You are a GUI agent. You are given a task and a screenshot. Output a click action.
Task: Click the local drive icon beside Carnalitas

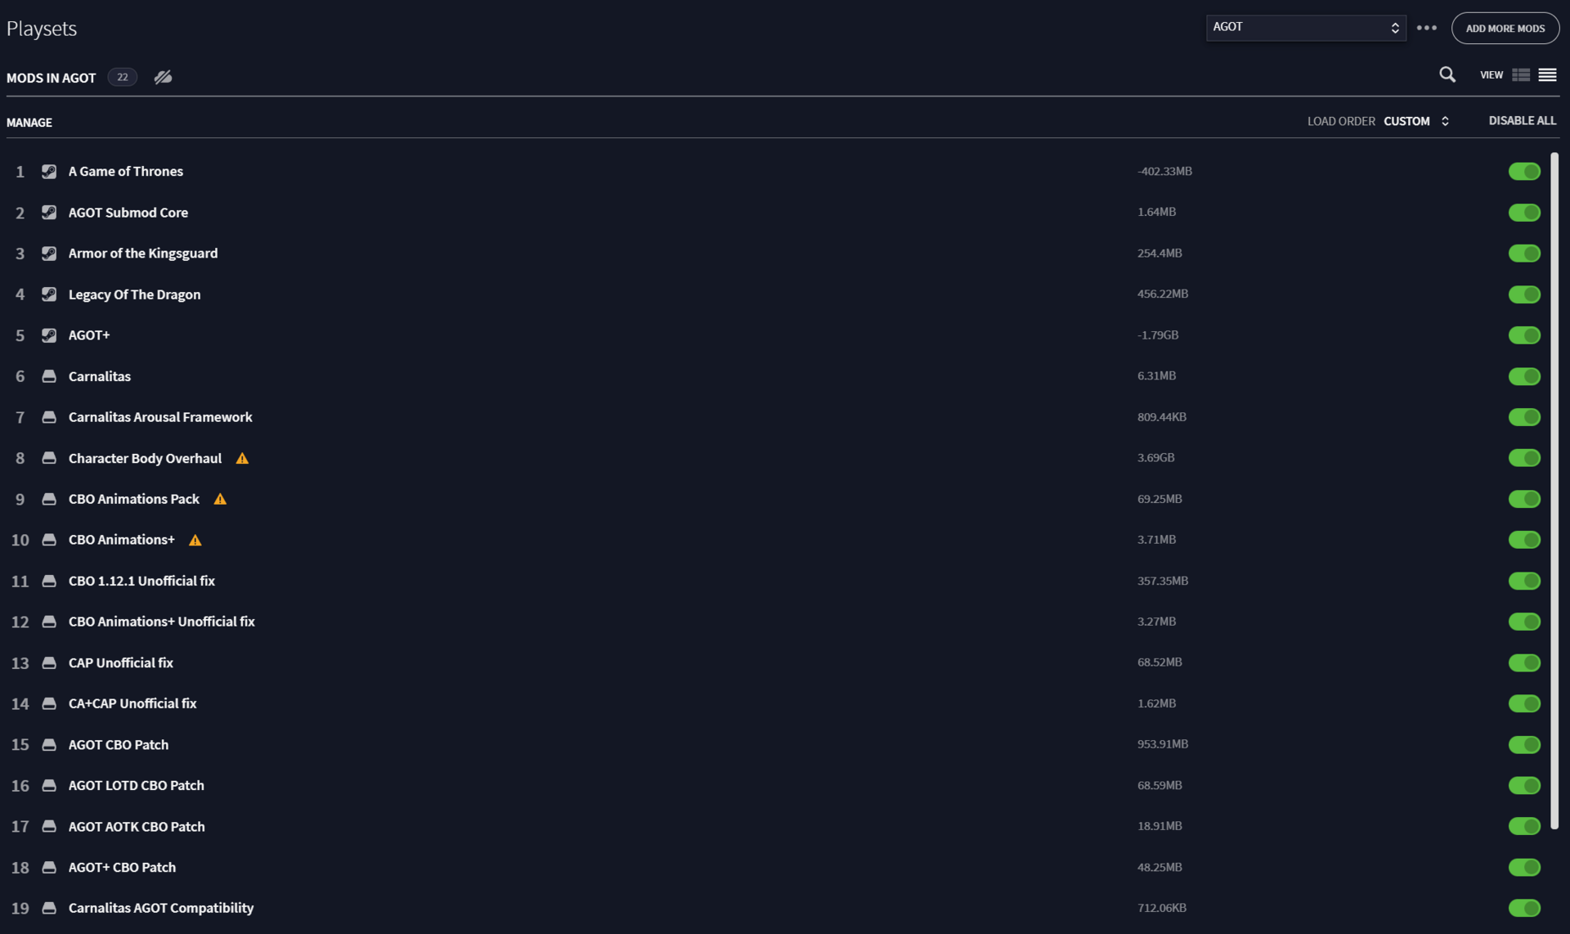[49, 376]
